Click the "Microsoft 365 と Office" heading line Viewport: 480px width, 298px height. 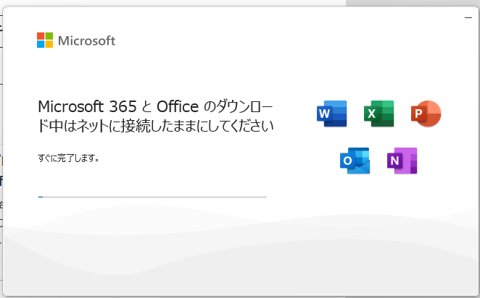tap(118, 106)
